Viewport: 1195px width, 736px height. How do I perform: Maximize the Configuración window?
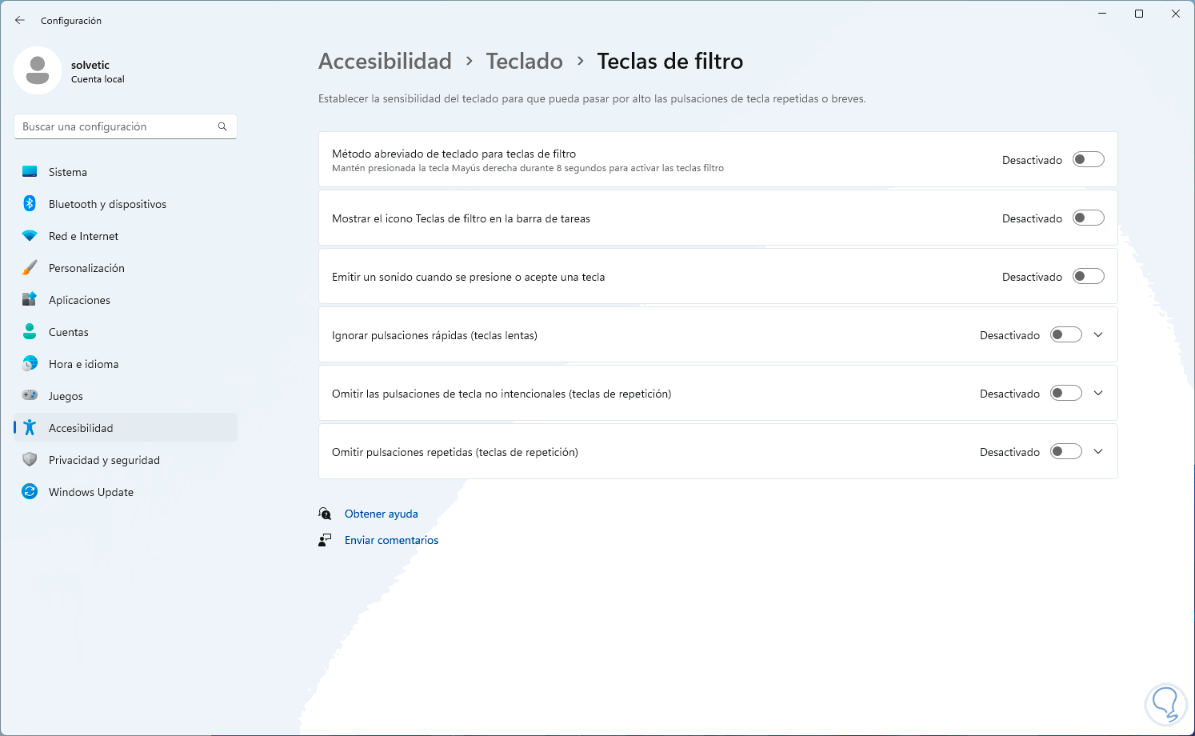(x=1139, y=14)
